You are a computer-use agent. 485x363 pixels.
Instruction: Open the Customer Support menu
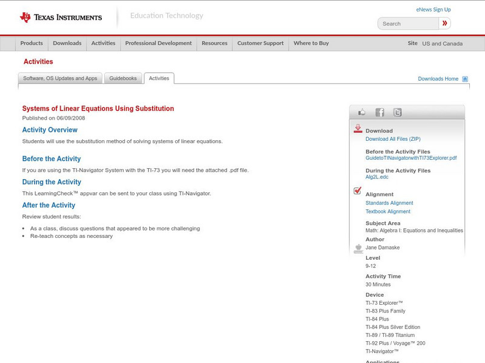tap(261, 43)
